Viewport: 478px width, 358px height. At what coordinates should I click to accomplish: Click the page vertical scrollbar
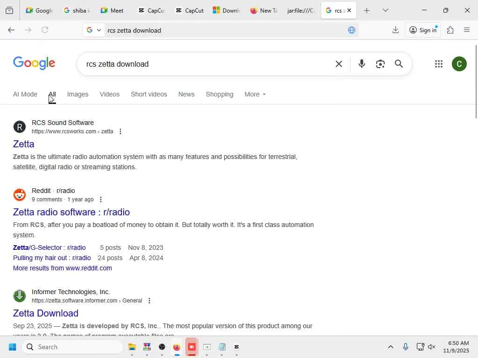tap(476, 82)
